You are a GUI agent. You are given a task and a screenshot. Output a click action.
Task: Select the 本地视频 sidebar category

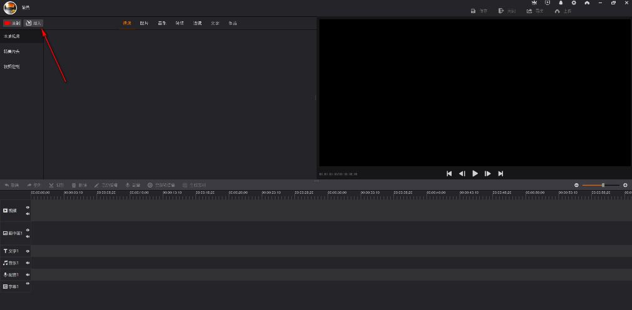(x=12, y=37)
